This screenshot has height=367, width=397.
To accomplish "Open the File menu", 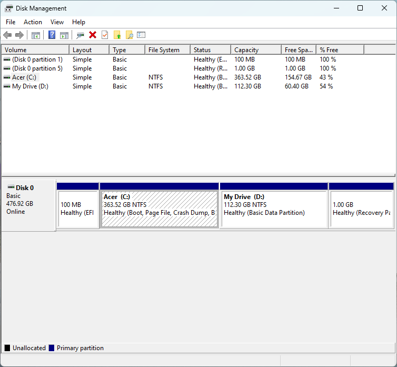I will point(11,22).
